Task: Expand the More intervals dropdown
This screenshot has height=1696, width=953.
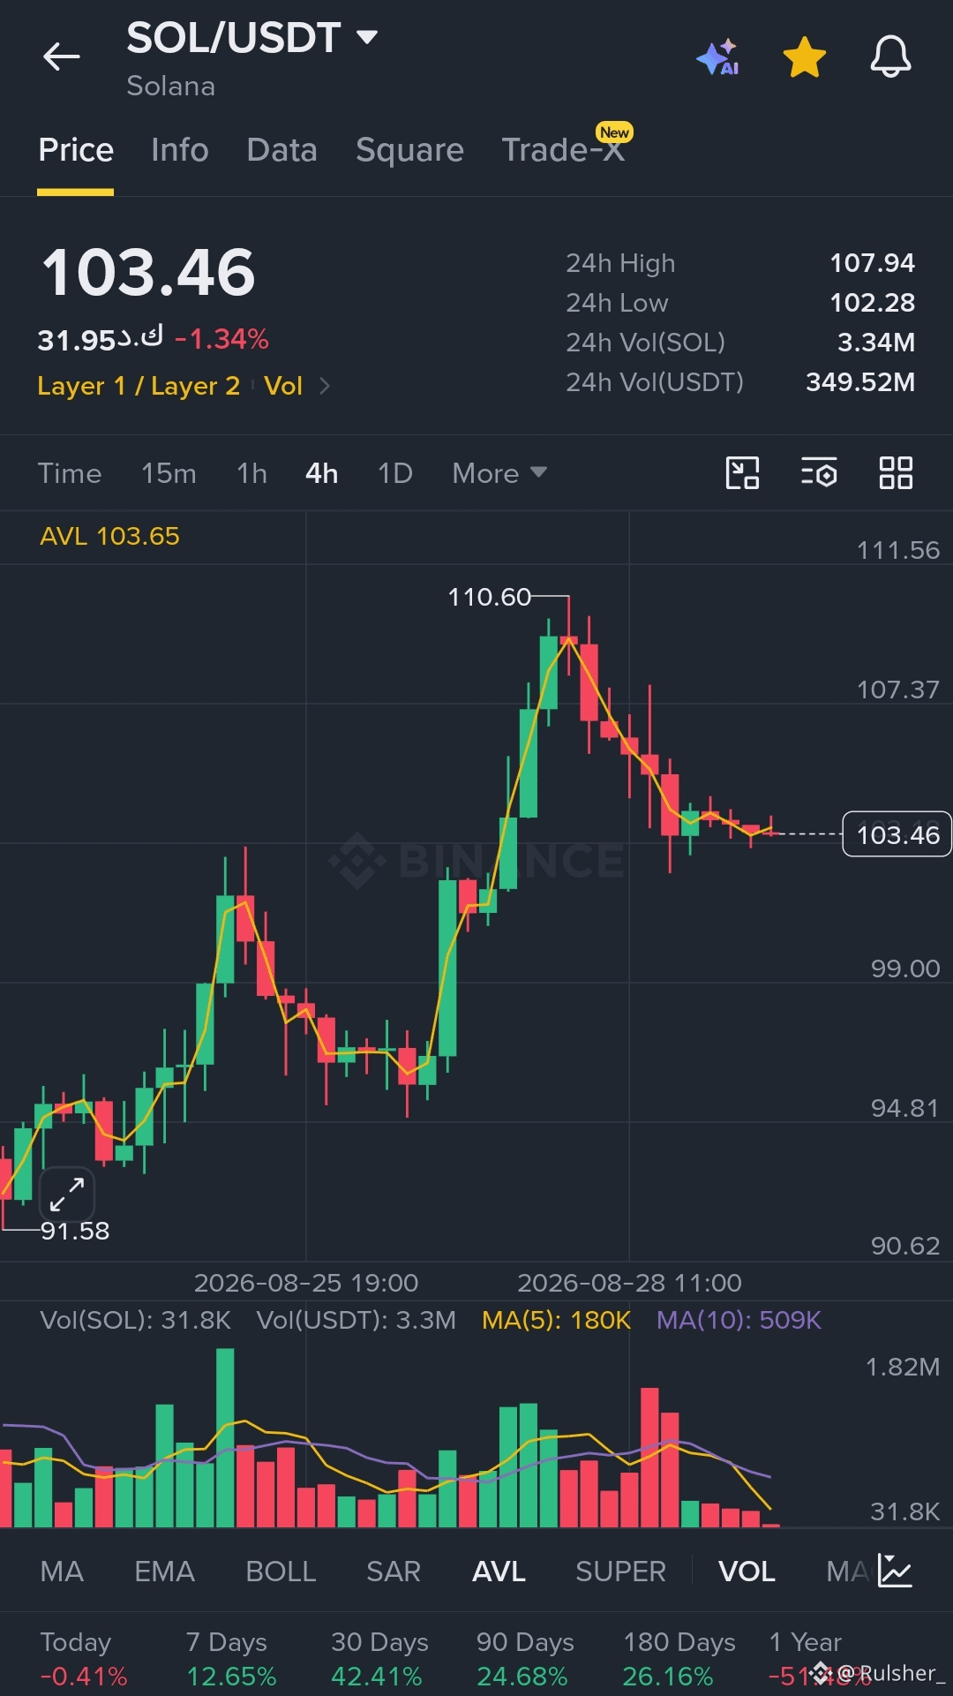Action: pyautogui.click(x=499, y=473)
